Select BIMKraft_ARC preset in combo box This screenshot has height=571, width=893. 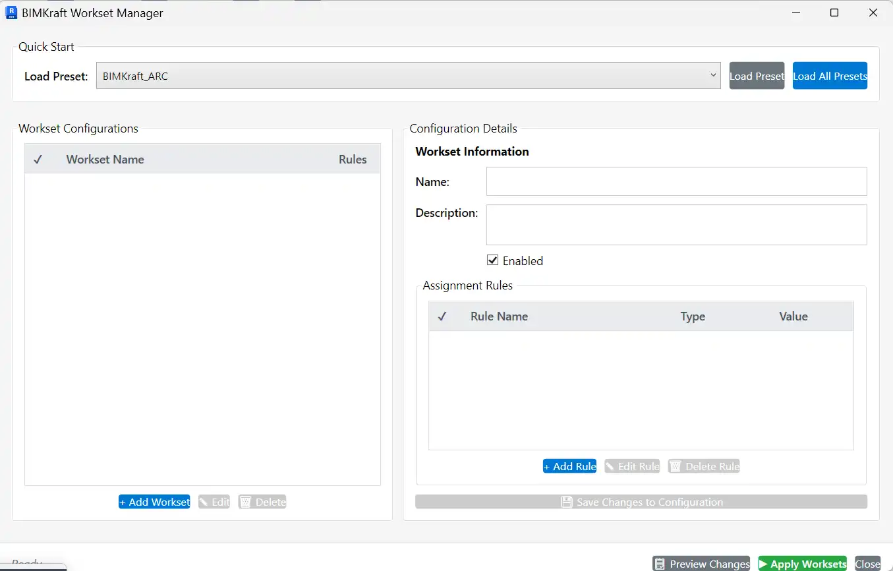409,75
